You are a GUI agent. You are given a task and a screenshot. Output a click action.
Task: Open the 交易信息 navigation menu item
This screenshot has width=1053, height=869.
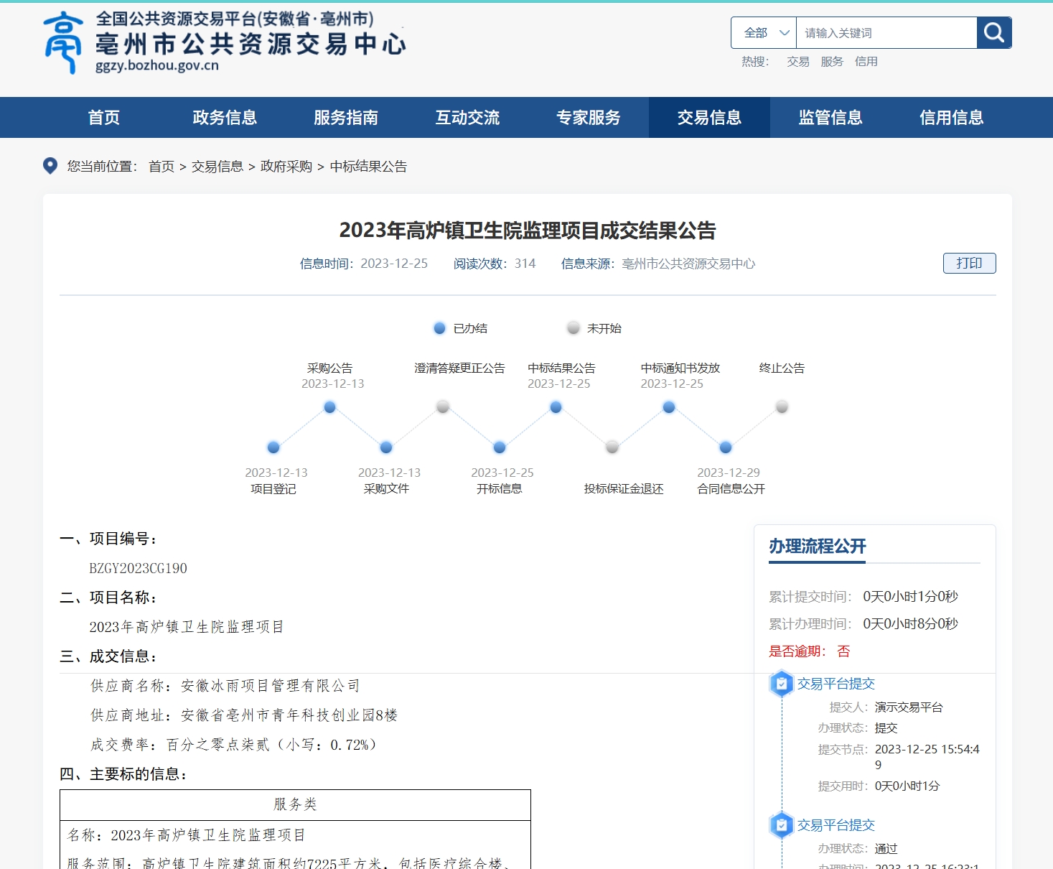[709, 118]
